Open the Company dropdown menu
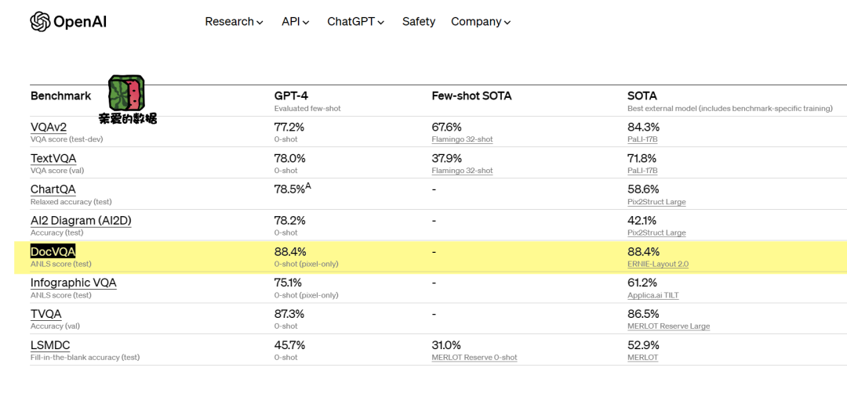Viewport: 847px width, 400px height. [481, 22]
